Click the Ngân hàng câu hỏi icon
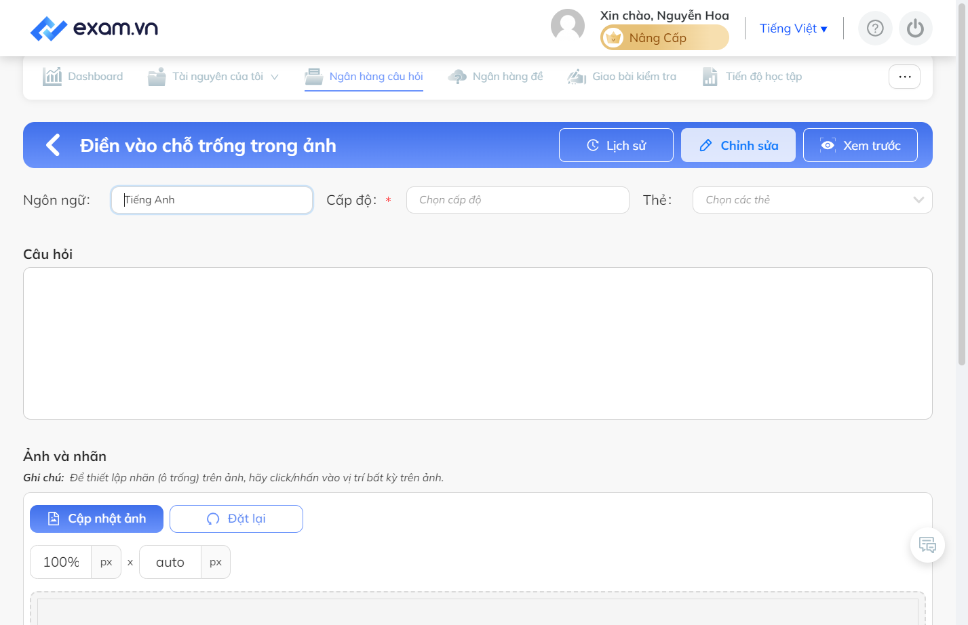The width and height of the screenshot is (968, 625). [x=313, y=77]
